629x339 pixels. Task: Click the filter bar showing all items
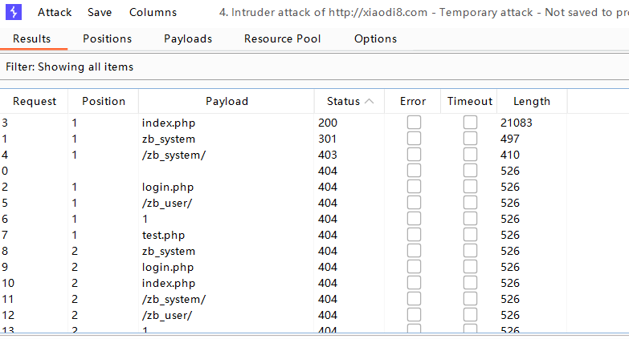point(315,67)
